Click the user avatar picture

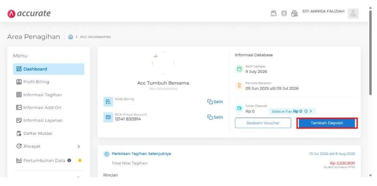(353, 14)
